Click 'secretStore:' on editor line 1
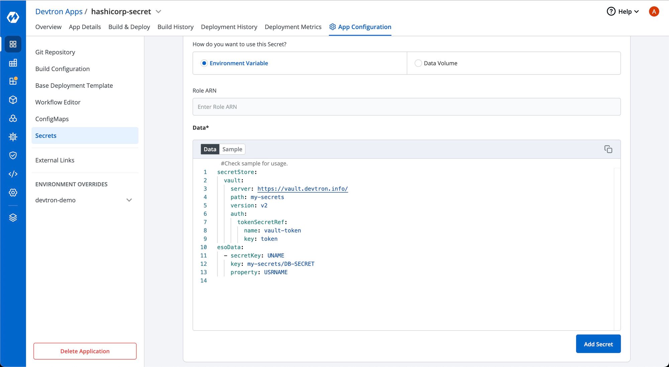Screen dimensions: 669x367 tap(237, 172)
